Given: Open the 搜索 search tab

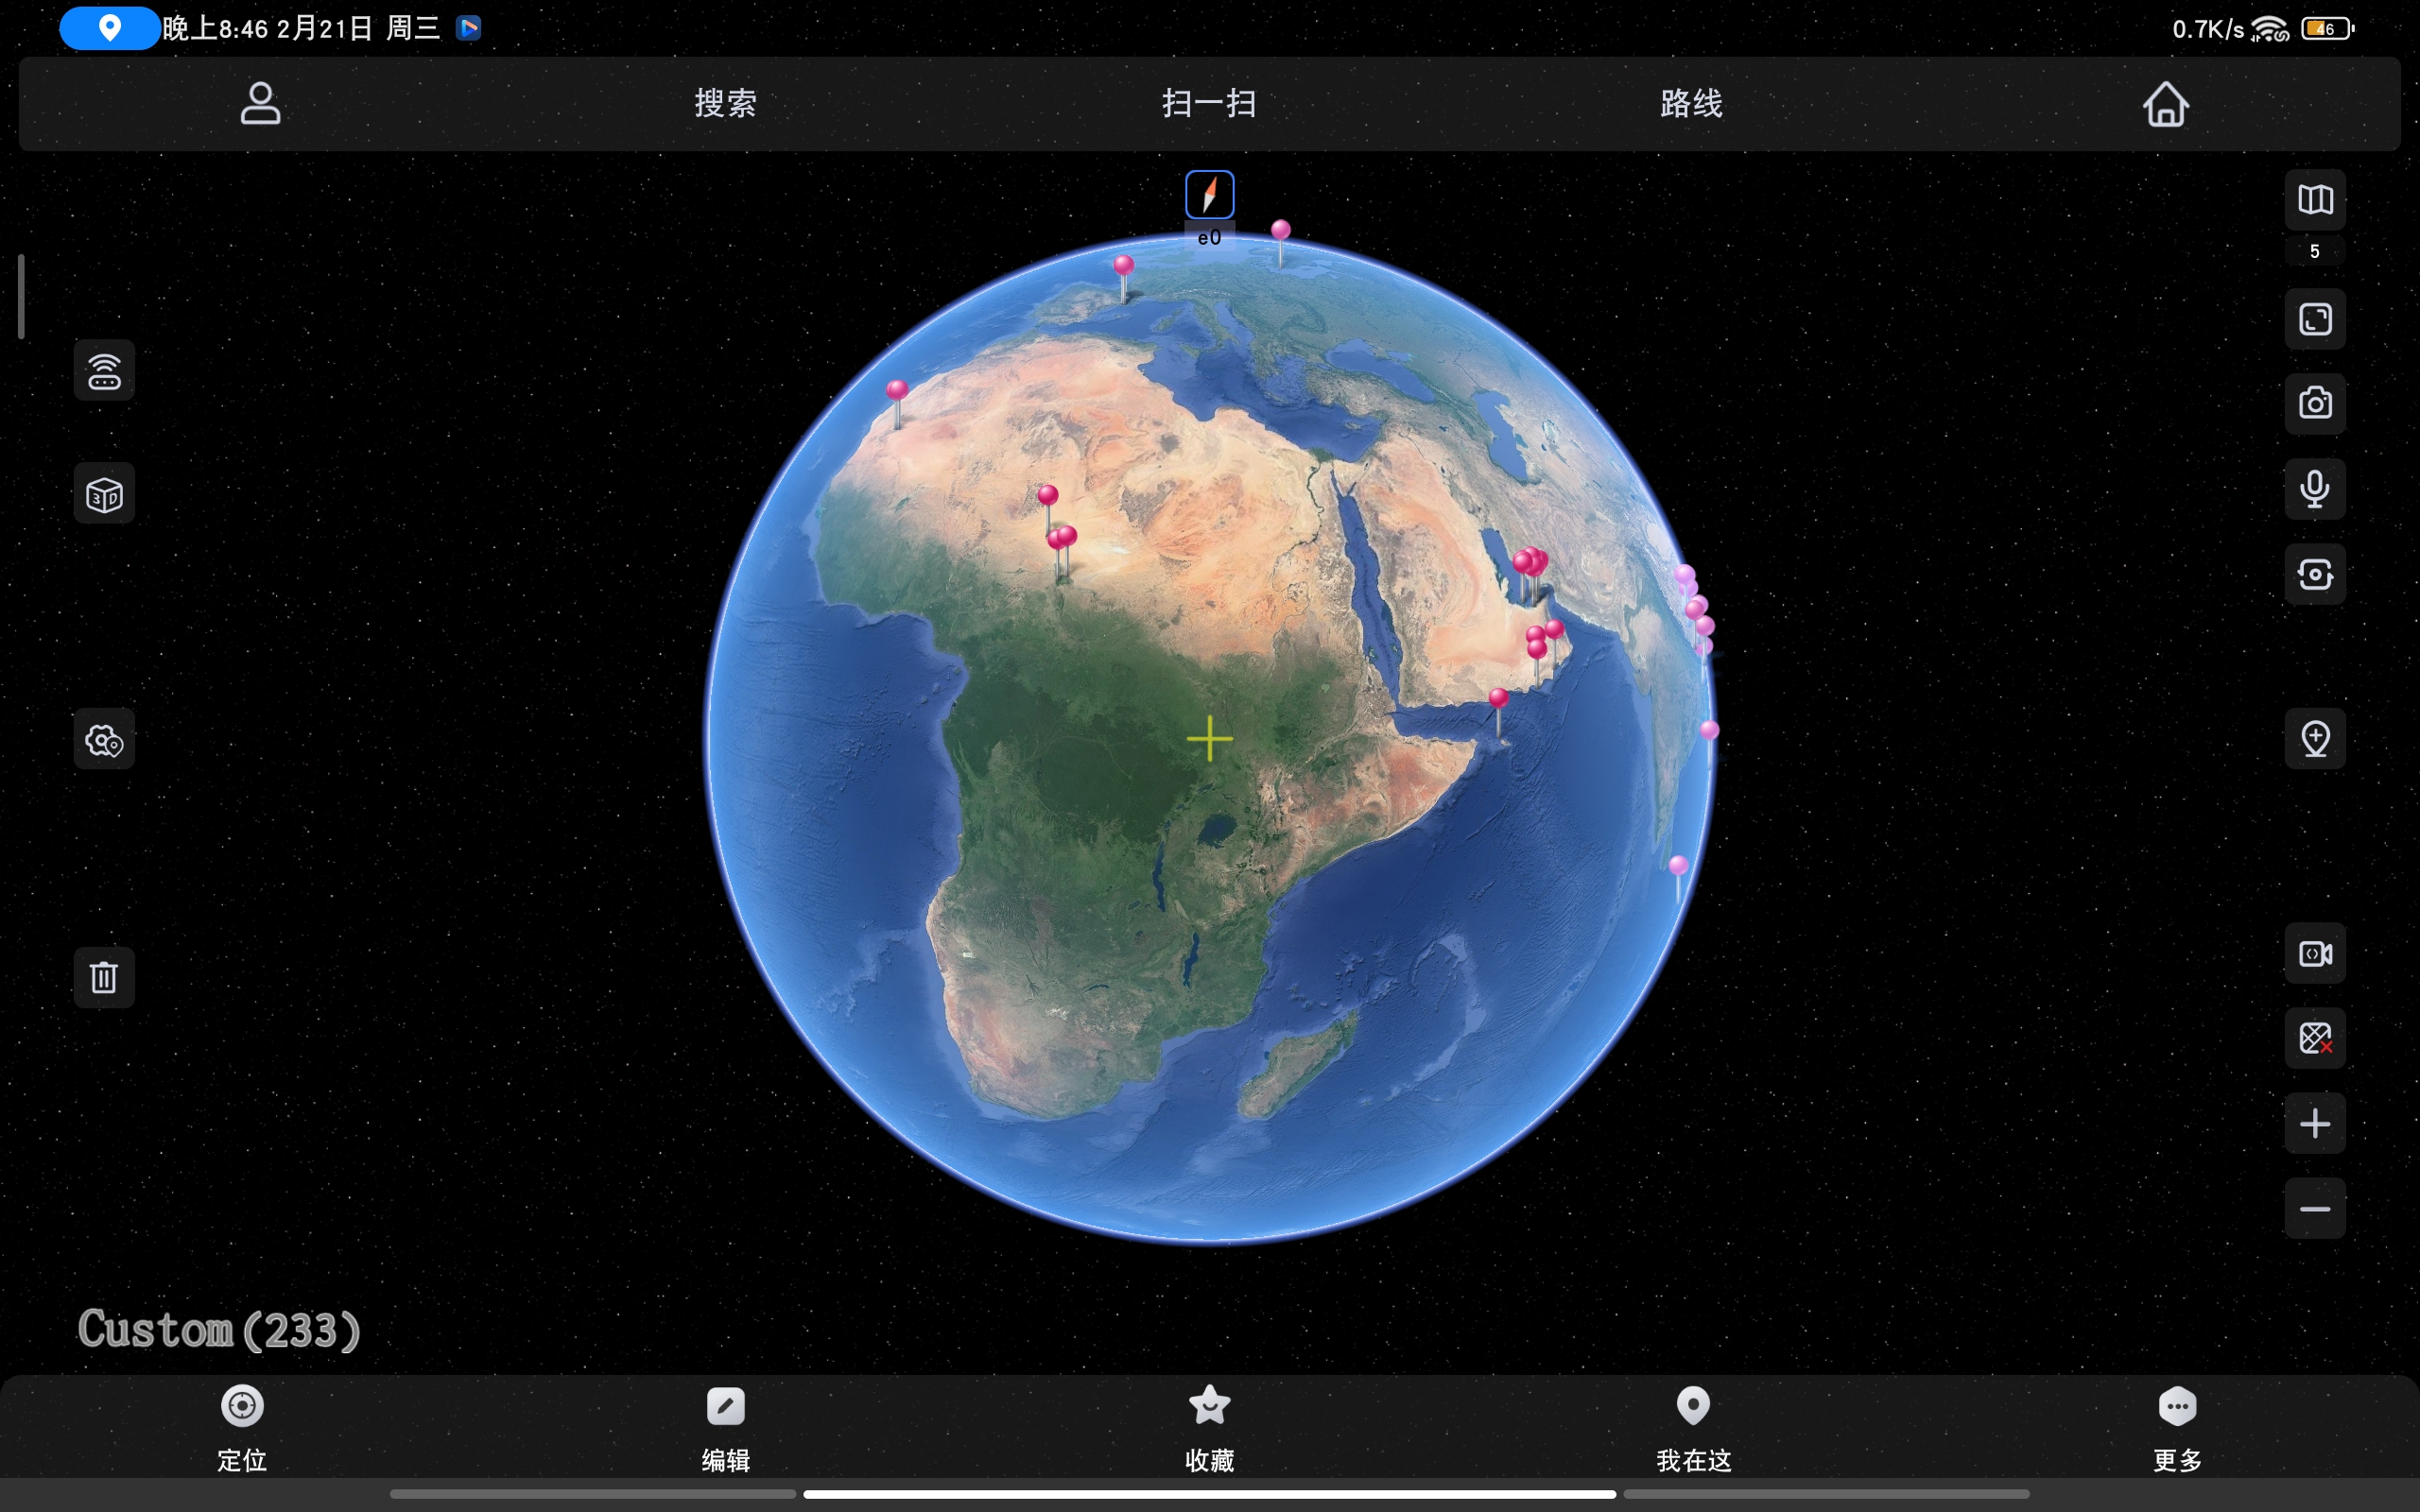Looking at the screenshot, I should (x=726, y=103).
